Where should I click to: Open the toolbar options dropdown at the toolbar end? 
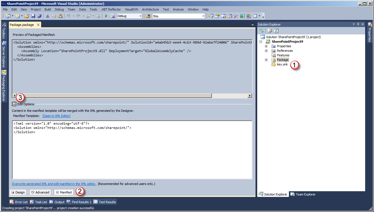point(263,16)
